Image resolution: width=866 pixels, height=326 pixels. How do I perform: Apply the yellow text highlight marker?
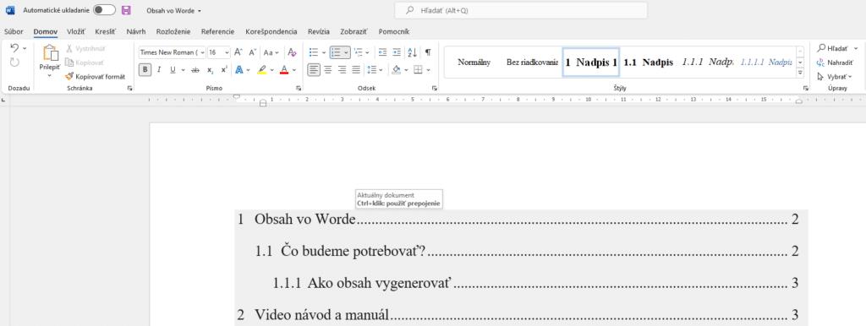pos(262,70)
